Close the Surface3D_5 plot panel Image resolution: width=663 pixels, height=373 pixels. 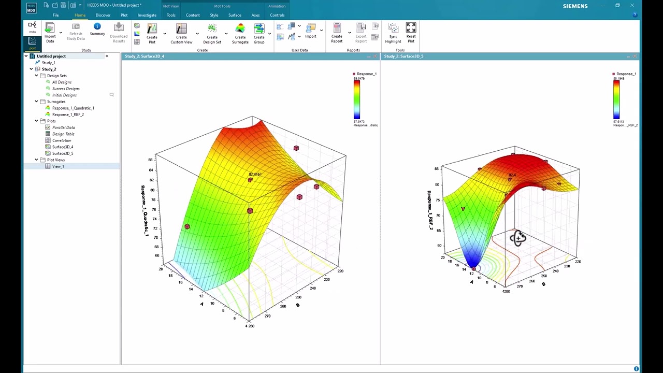[635, 56]
